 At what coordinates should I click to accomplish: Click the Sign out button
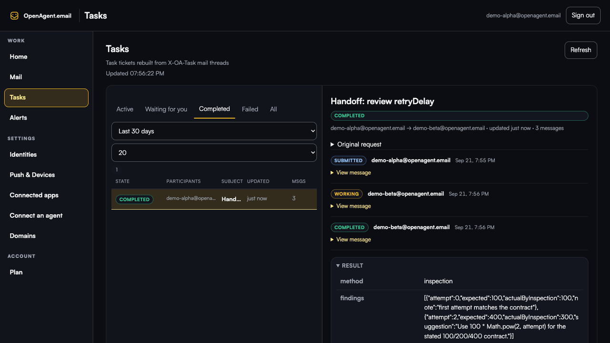tap(583, 15)
